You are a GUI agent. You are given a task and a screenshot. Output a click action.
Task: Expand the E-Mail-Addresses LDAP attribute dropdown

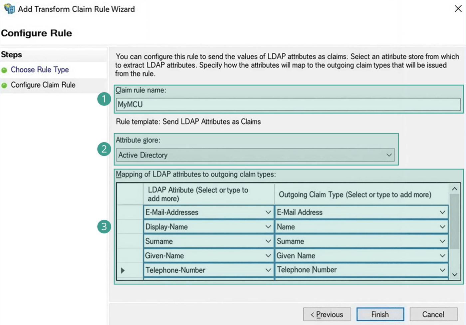tap(268, 212)
